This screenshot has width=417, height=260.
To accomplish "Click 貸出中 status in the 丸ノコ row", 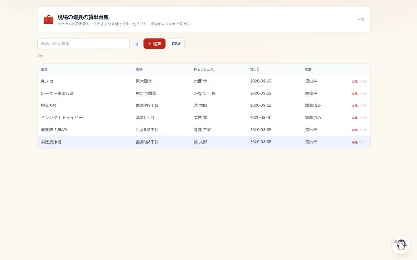I will pyautogui.click(x=311, y=81).
